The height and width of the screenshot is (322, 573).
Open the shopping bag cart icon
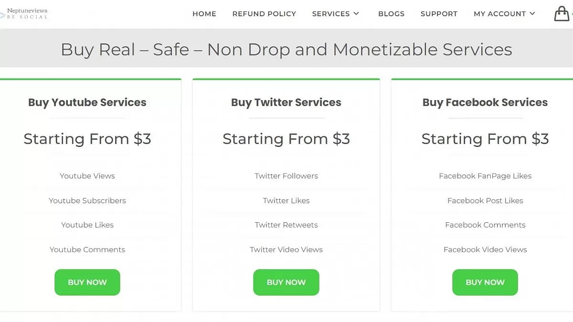coord(562,14)
